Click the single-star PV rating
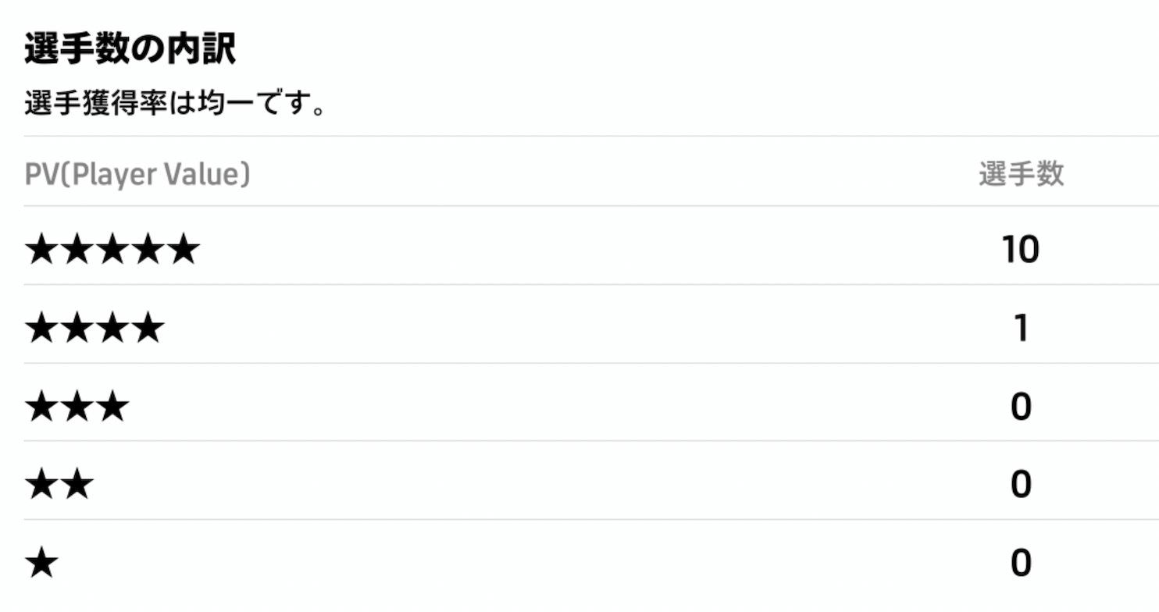Image resolution: width=1159 pixels, height=612 pixels. coord(41,563)
